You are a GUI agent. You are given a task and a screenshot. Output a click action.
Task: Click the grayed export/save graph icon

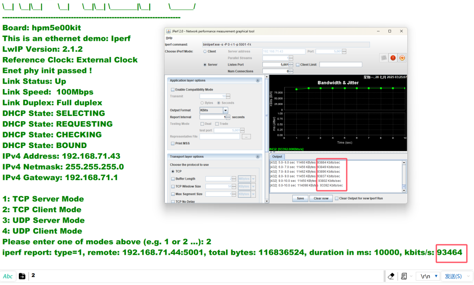[x=382, y=58]
